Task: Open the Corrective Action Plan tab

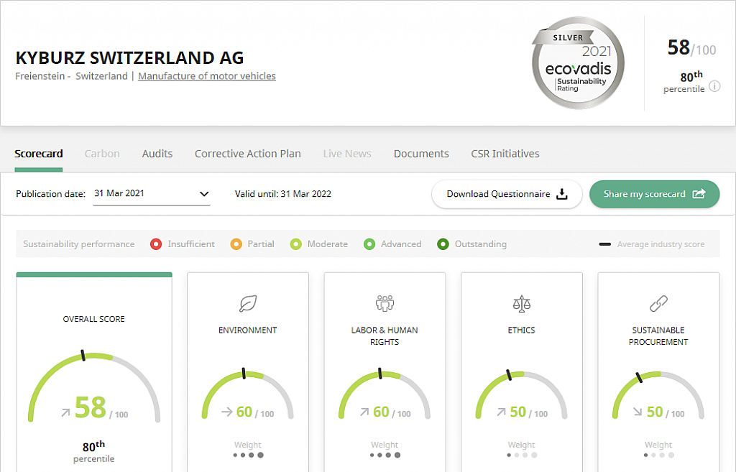Action: [x=247, y=154]
